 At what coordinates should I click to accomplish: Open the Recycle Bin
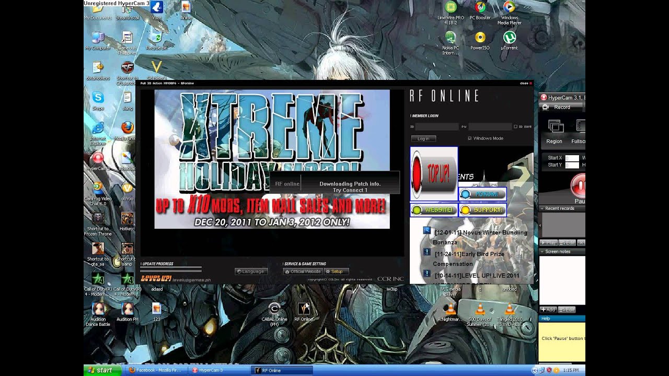(x=157, y=41)
